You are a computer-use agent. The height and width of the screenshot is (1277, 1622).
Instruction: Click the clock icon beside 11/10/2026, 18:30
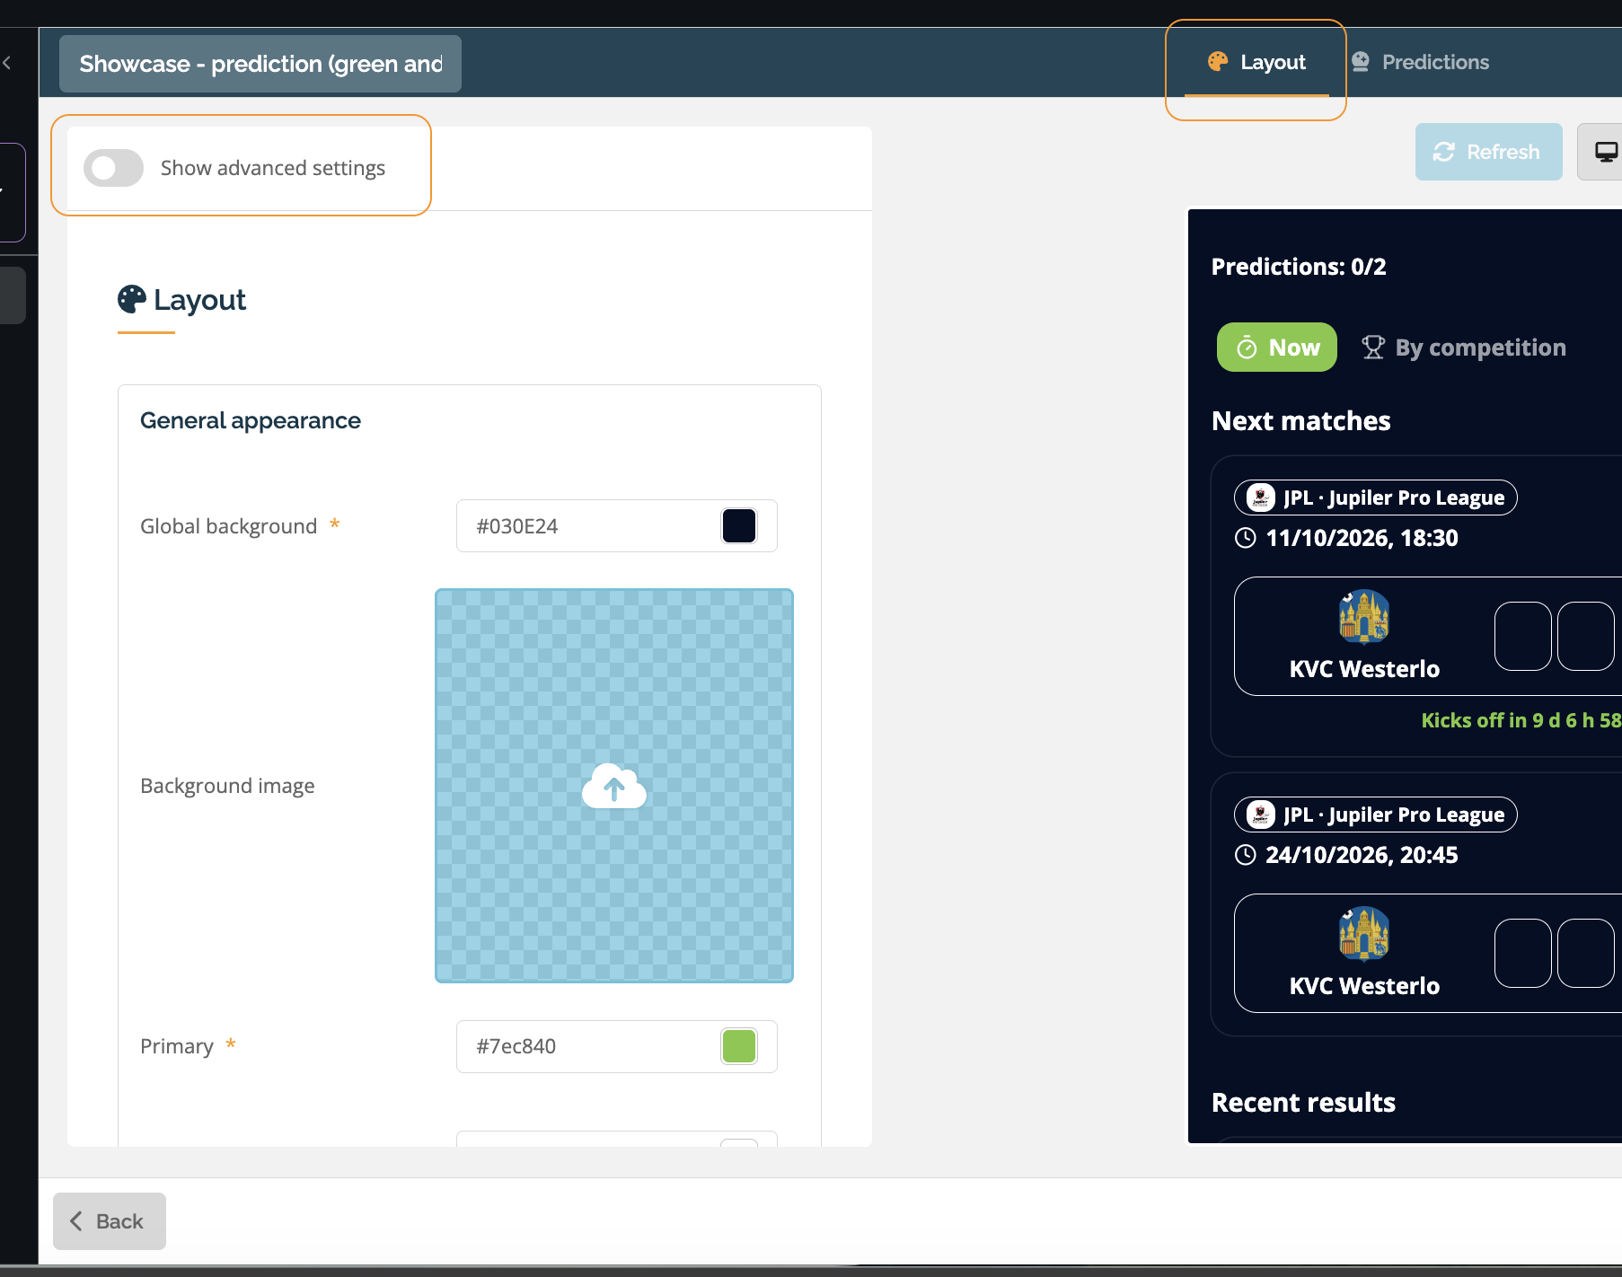1246,538
